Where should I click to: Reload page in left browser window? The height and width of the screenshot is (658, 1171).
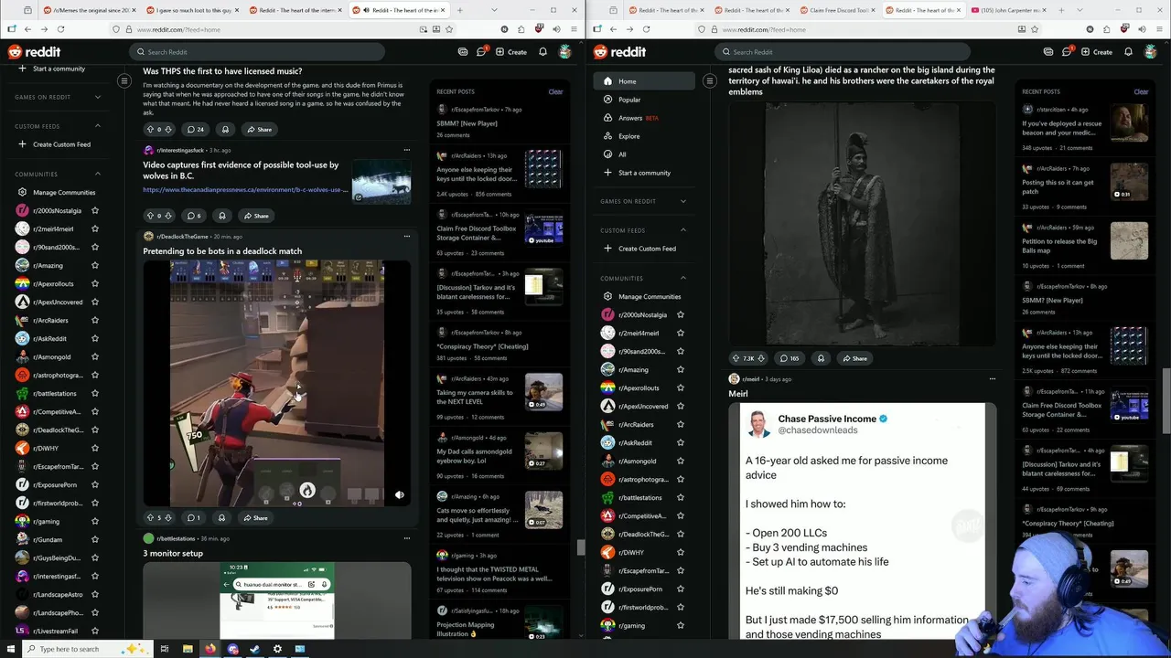click(x=60, y=29)
